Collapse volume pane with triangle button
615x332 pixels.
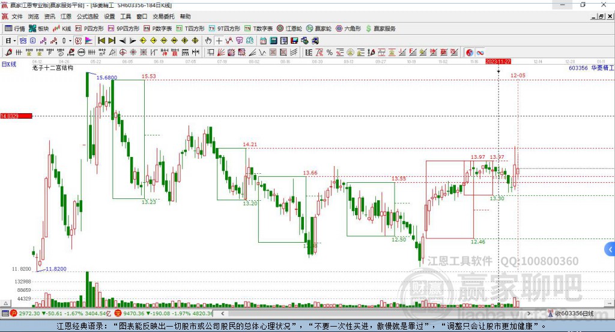(5, 303)
